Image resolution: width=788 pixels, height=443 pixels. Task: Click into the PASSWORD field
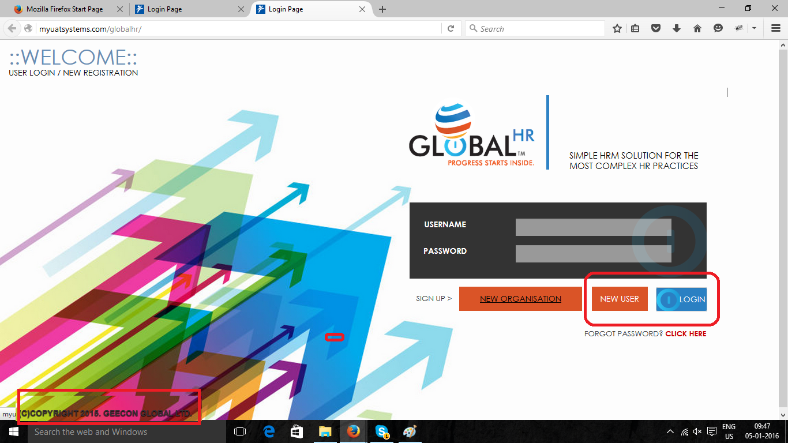[593, 253]
